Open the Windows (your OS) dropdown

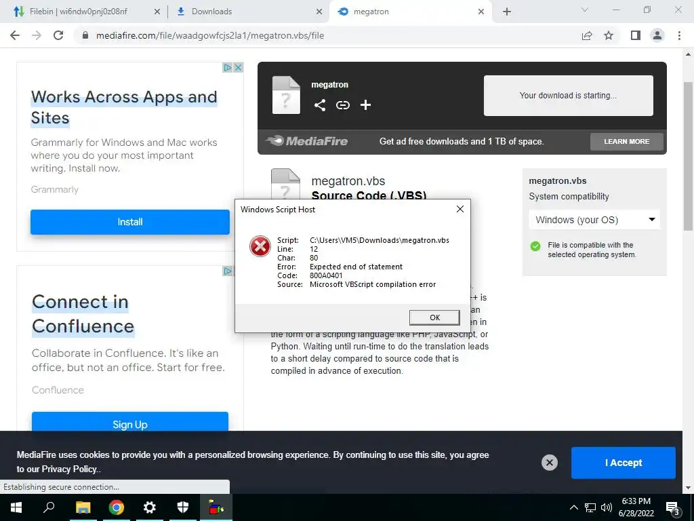(594, 220)
